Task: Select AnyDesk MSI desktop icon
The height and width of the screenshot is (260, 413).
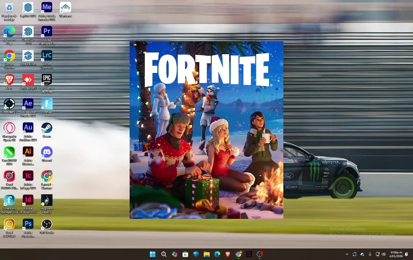Action: coord(28,82)
